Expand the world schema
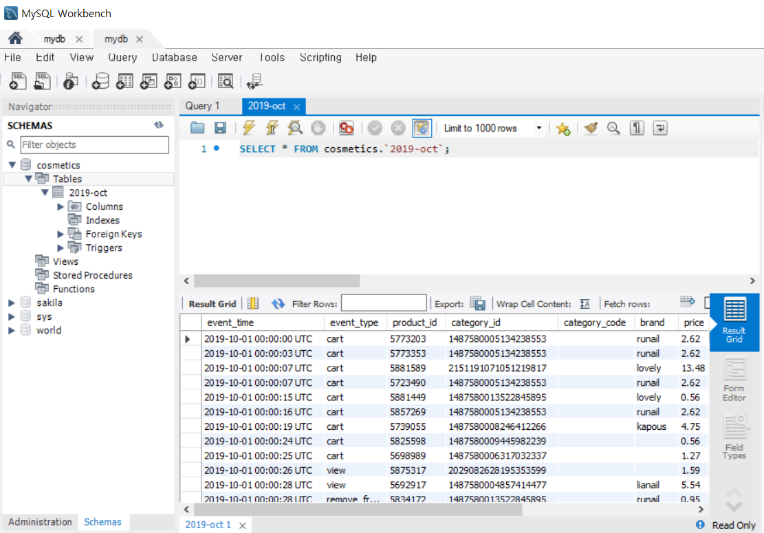 12,330
